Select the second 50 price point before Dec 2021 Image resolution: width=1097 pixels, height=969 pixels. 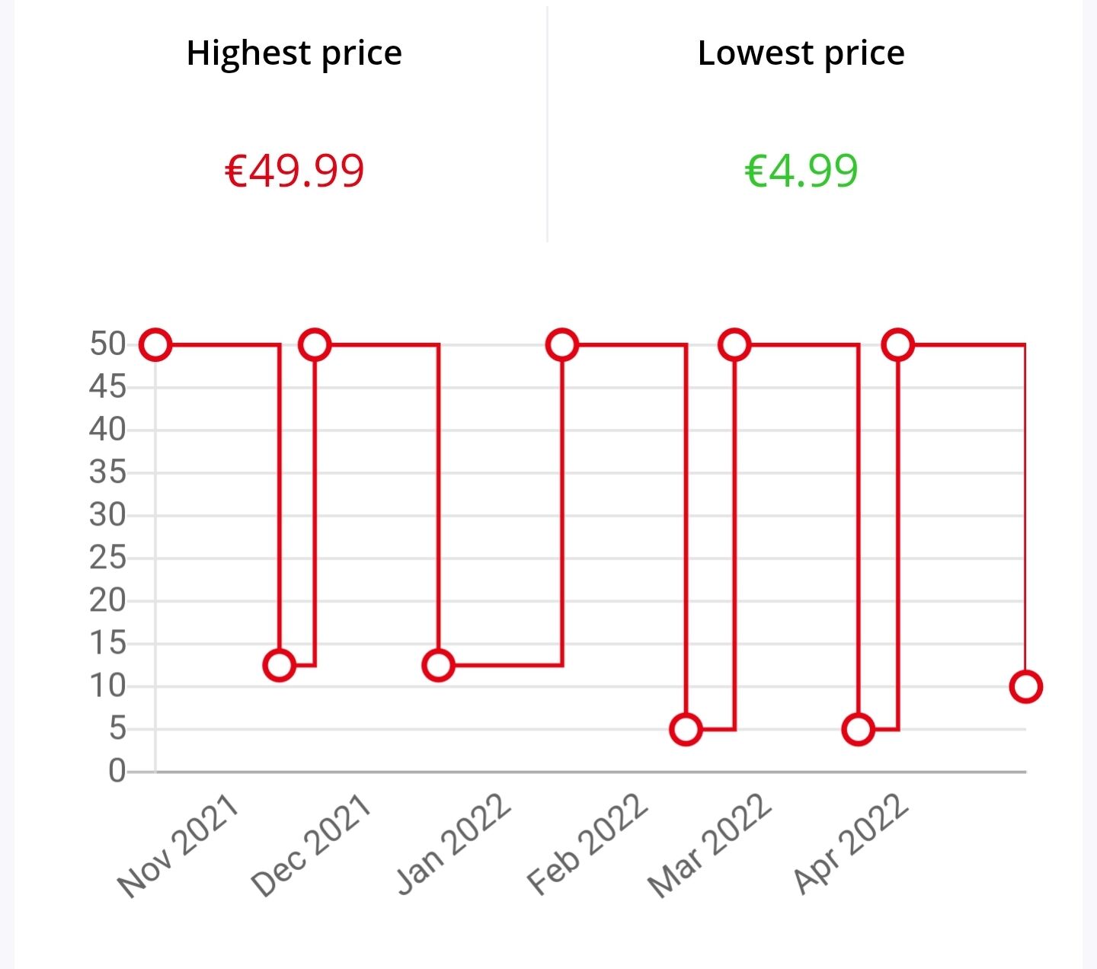[x=315, y=345]
